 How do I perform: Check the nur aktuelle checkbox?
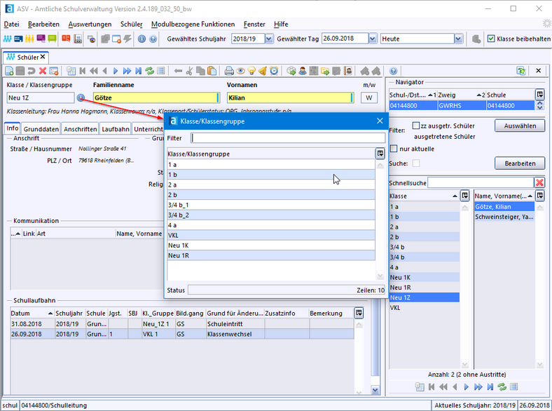tap(394, 149)
